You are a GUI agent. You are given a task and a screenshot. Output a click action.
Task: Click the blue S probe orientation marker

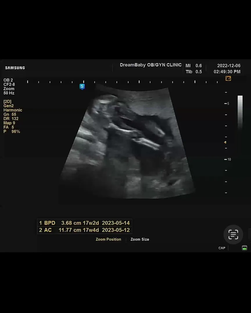[x=82, y=87]
